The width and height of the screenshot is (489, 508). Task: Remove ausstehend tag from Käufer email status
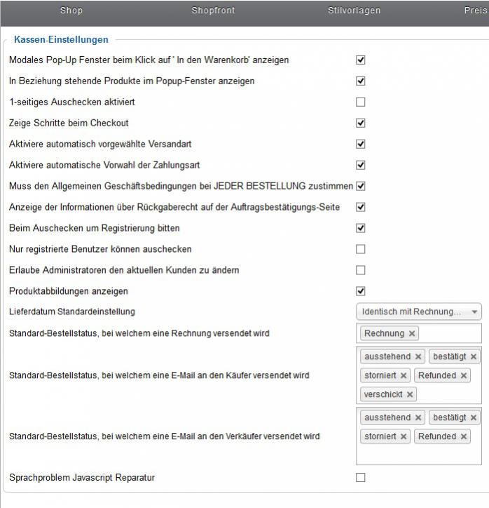pos(418,357)
